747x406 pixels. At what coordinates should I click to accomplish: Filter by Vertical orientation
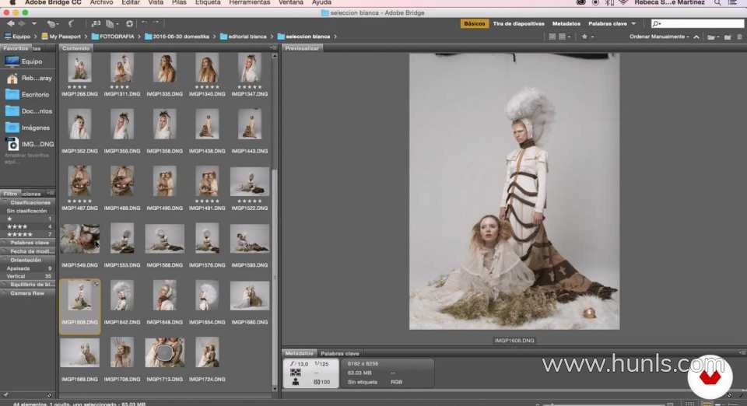(x=16, y=276)
